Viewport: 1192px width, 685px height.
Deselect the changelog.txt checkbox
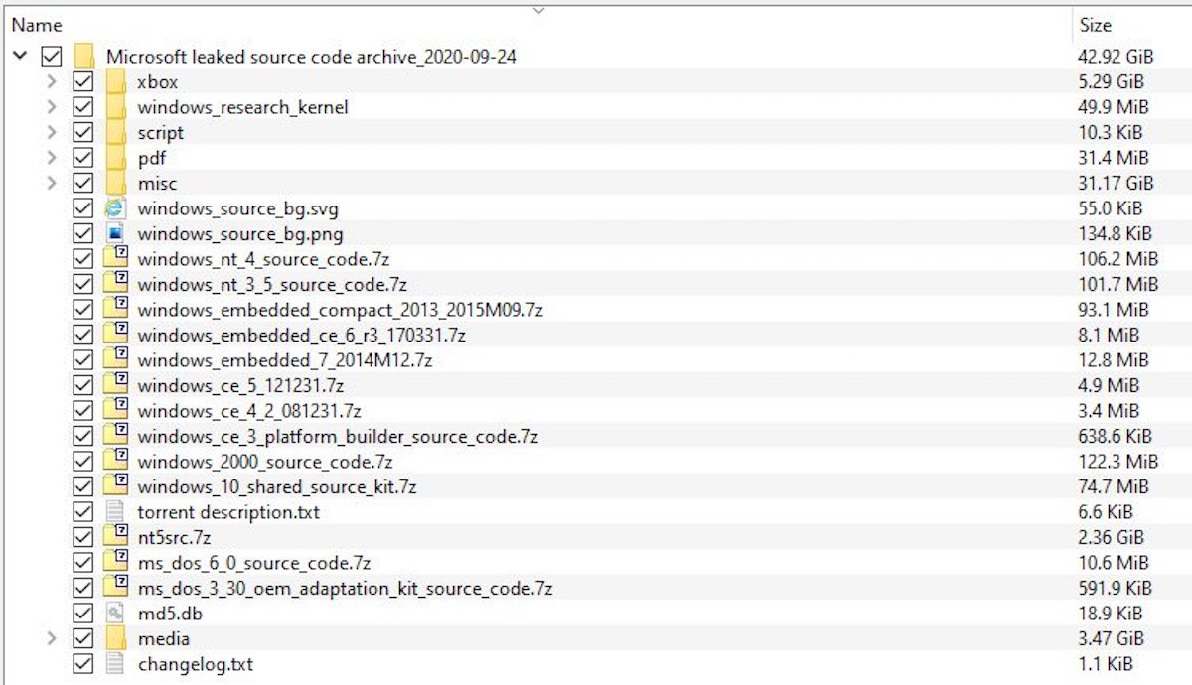tap(83, 664)
